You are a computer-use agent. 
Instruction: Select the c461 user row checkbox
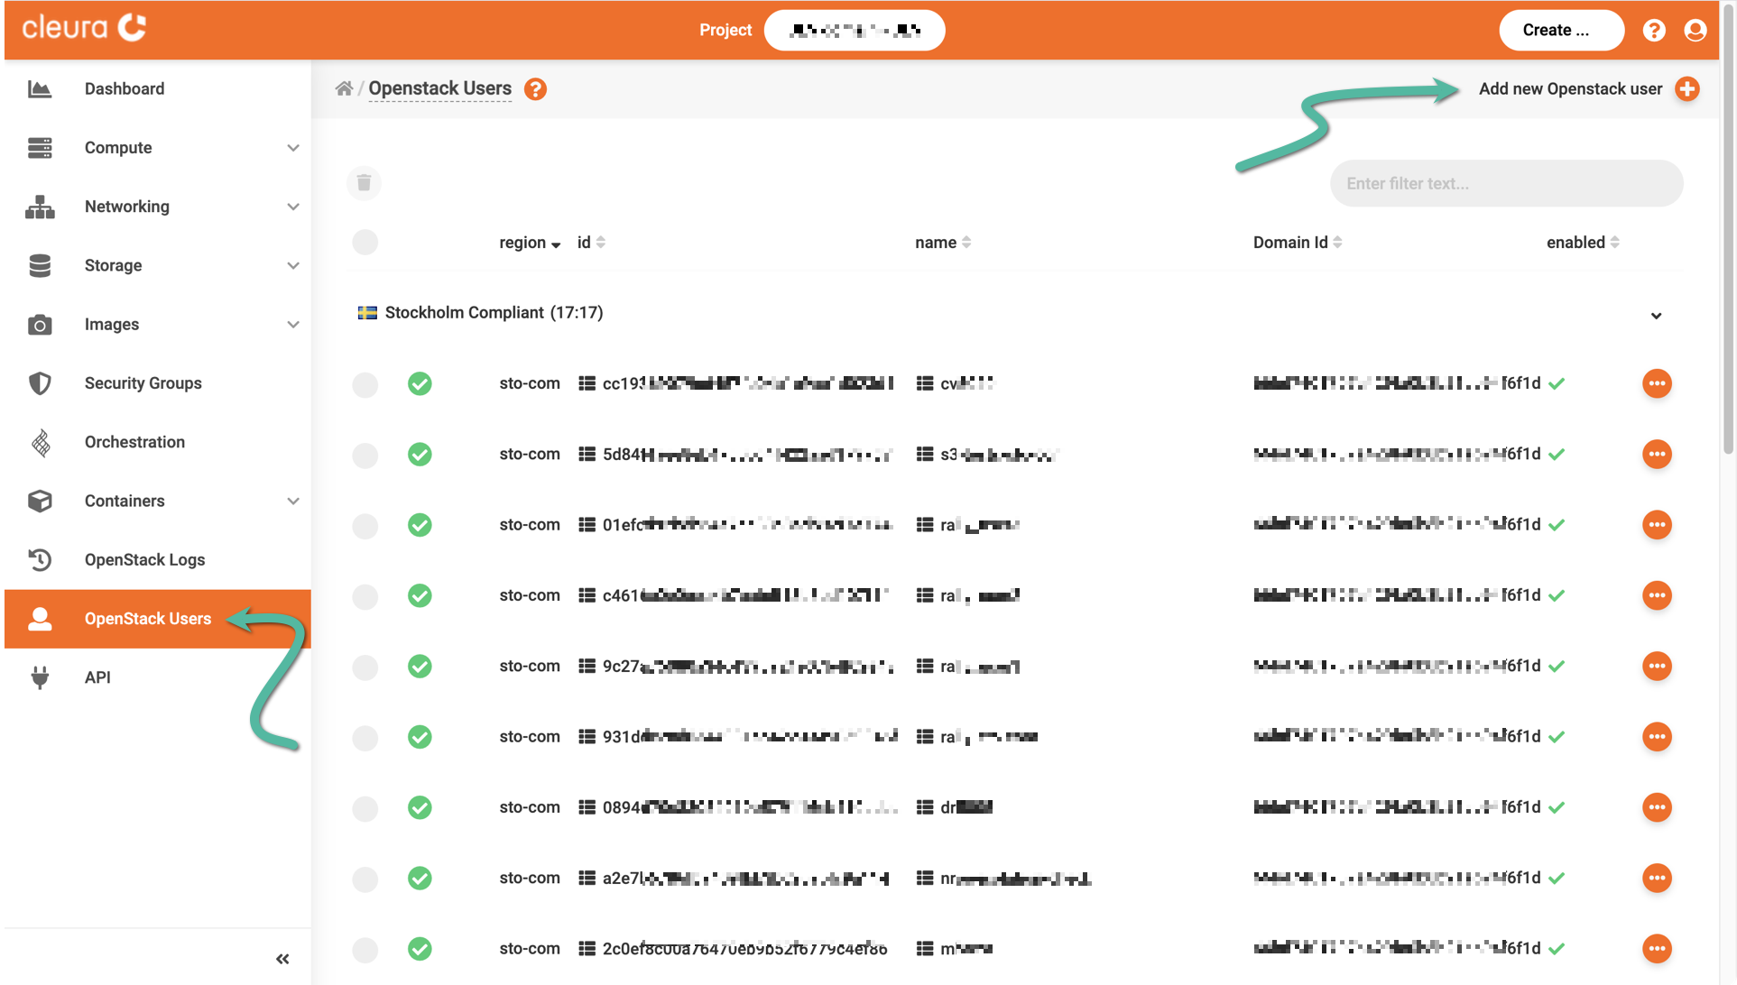[365, 596]
